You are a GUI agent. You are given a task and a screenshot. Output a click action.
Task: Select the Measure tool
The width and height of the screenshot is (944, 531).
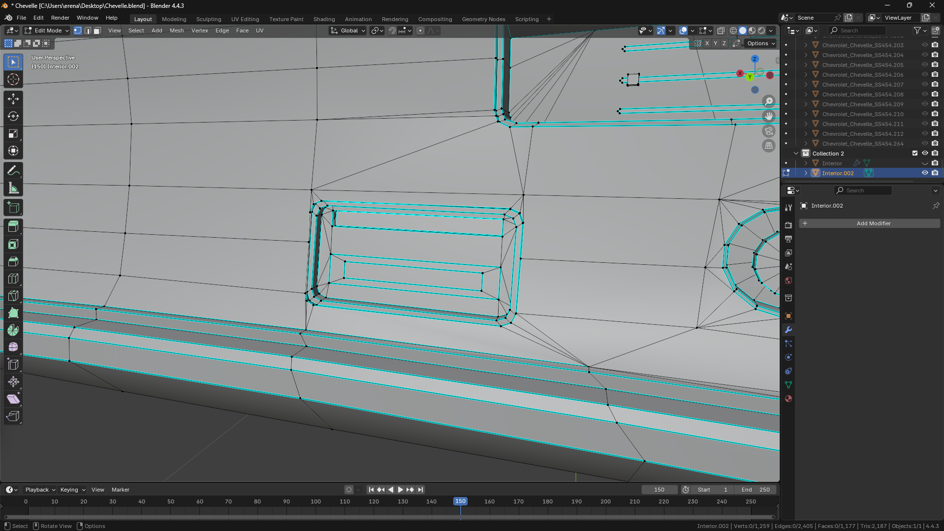(x=13, y=188)
